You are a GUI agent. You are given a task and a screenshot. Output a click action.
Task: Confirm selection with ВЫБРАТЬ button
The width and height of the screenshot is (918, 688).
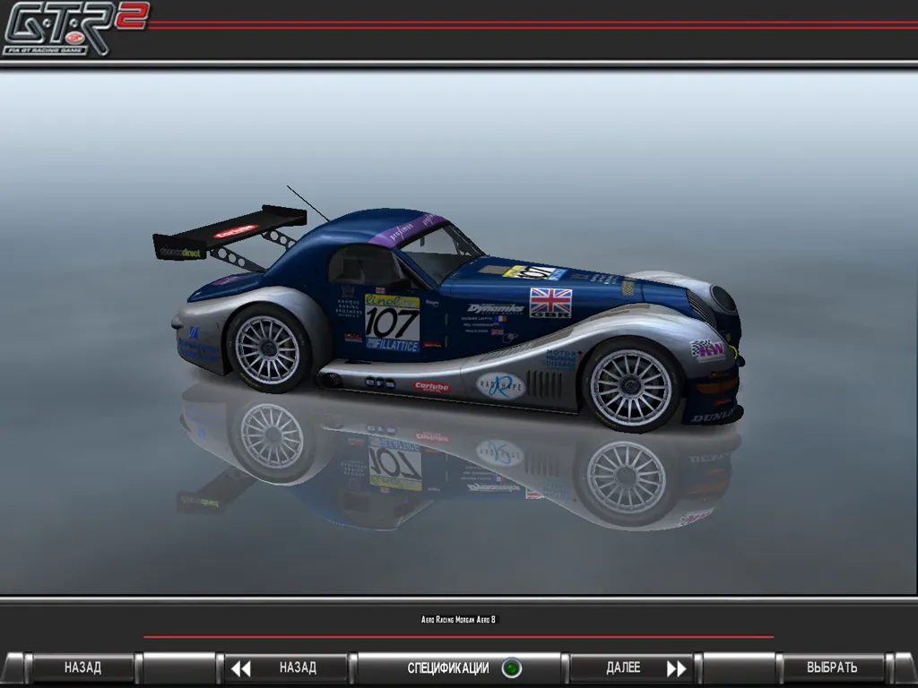[831, 667]
